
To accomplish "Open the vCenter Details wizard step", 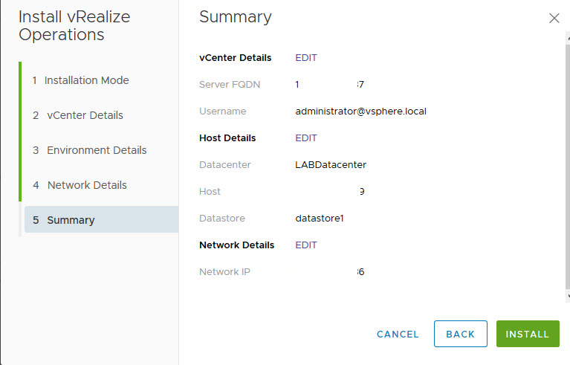I will tap(84, 115).
